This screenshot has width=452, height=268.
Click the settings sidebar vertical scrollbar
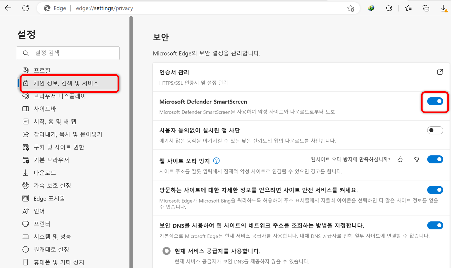tap(131, 142)
